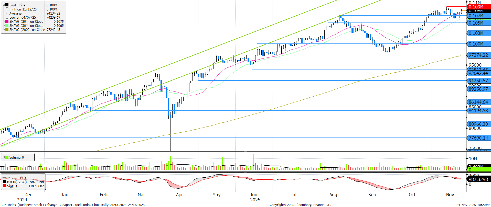Image resolution: width=491 pixels, height=207 pixels.
Task: Click the green Volume legend swatch
Action: (7, 157)
